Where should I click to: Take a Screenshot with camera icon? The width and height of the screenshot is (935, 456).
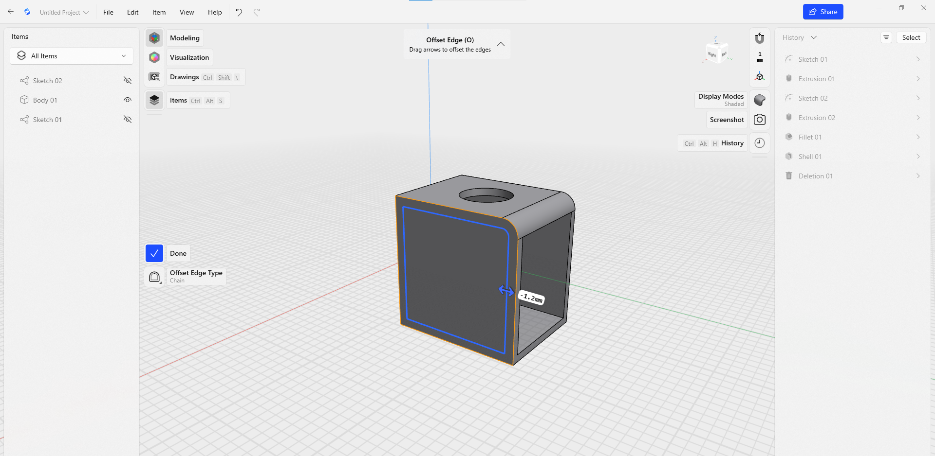tap(760, 120)
